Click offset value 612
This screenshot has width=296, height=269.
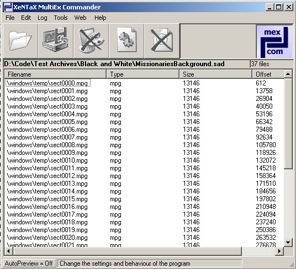click(x=261, y=83)
